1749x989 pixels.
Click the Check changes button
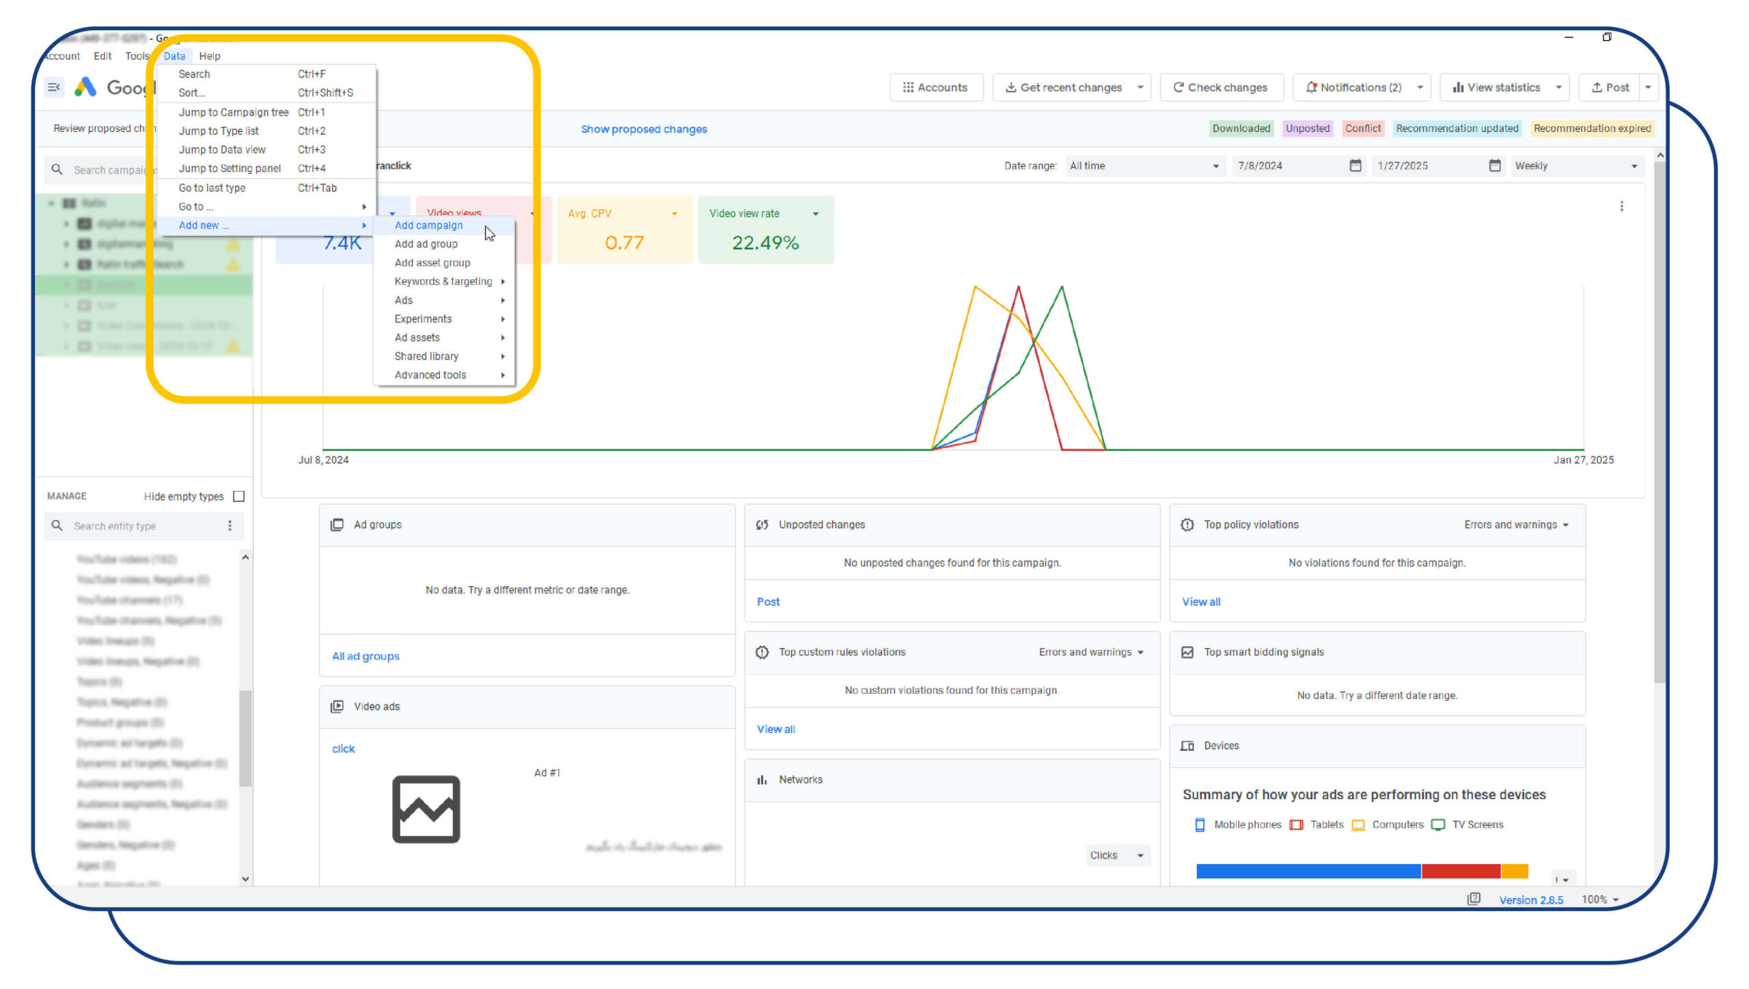tap(1221, 87)
